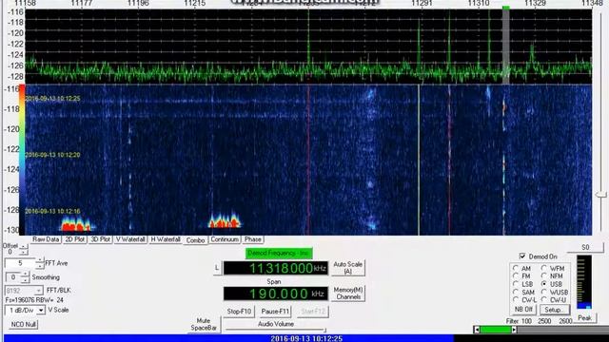Select the CW-L demodulation mode
The height and width of the screenshot is (342, 609).
516,300
